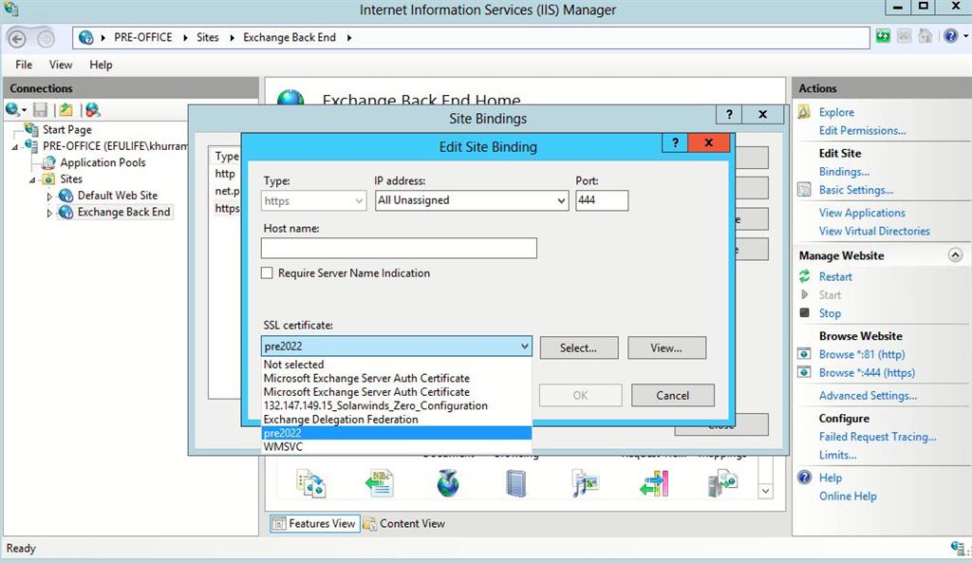Open the View menu
Screen dimensions: 972x563
coord(60,65)
